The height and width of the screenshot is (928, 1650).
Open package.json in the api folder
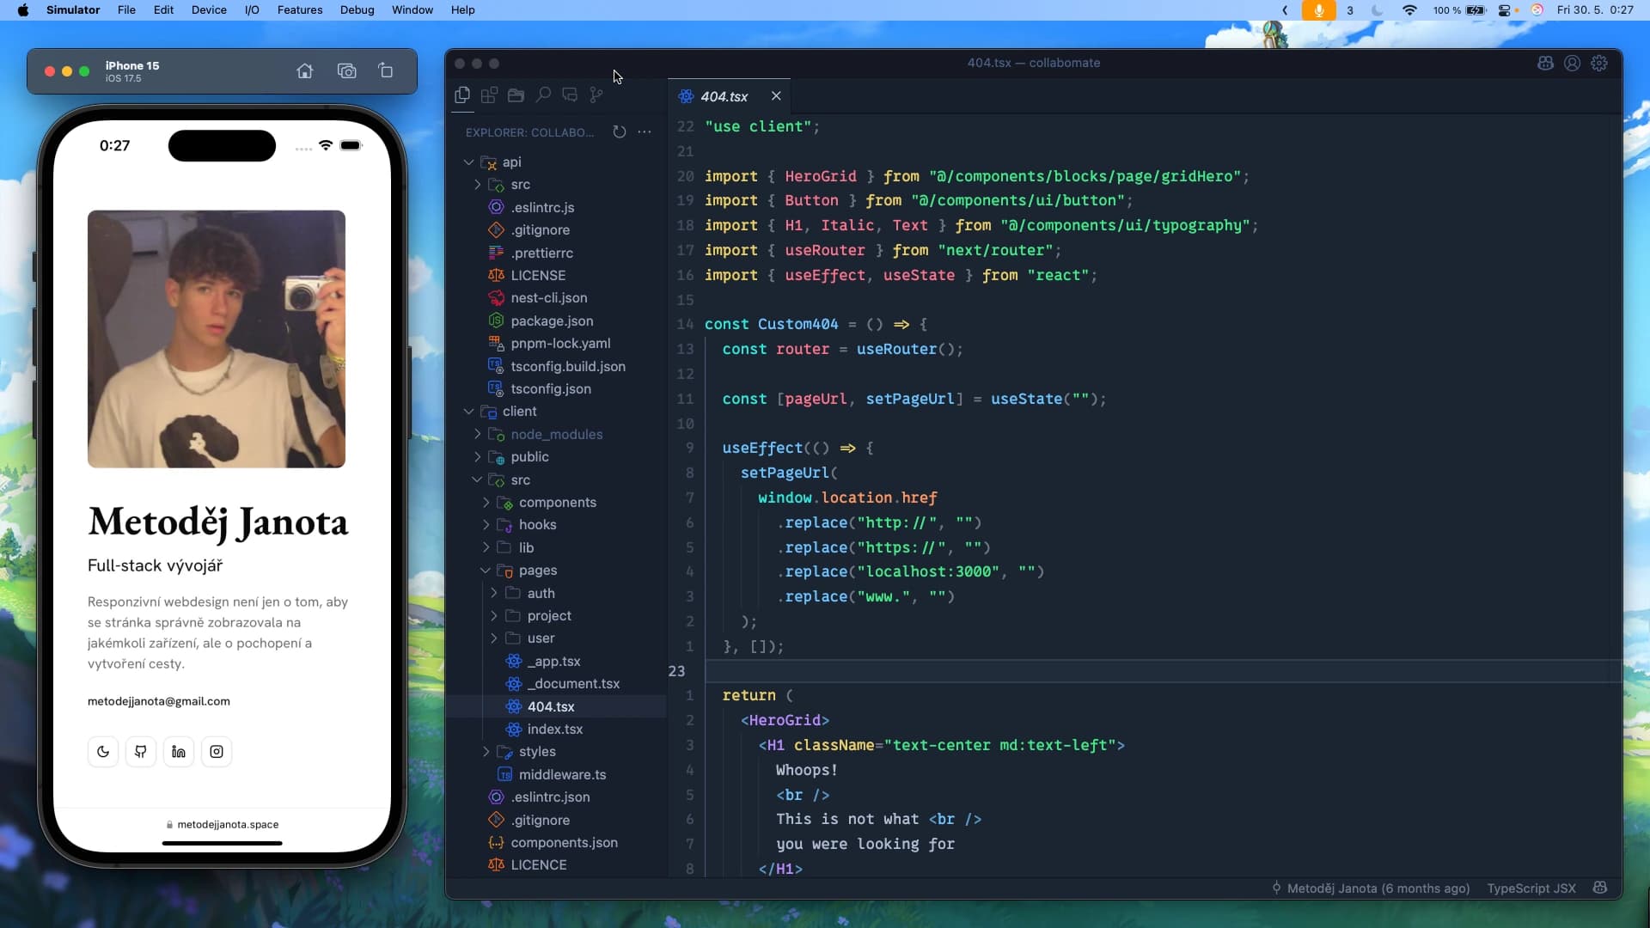(x=552, y=321)
